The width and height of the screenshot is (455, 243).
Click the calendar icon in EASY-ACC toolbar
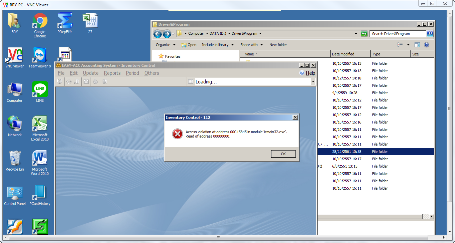[86, 81]
